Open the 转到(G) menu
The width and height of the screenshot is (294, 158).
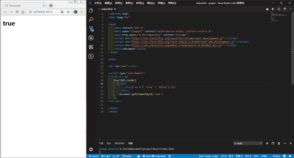[x=140, y=3]
